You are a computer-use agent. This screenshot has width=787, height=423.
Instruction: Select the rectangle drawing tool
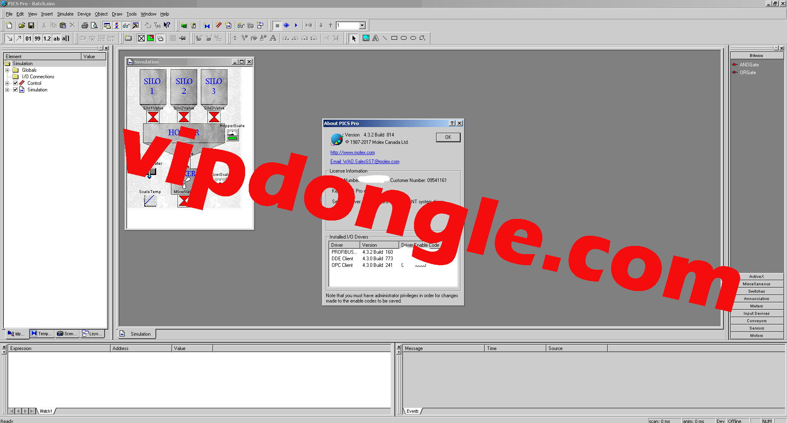394,38
